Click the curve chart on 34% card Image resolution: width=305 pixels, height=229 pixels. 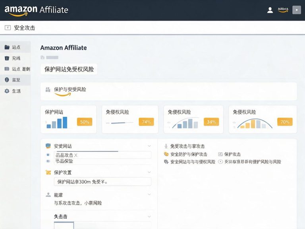(185, 123)
